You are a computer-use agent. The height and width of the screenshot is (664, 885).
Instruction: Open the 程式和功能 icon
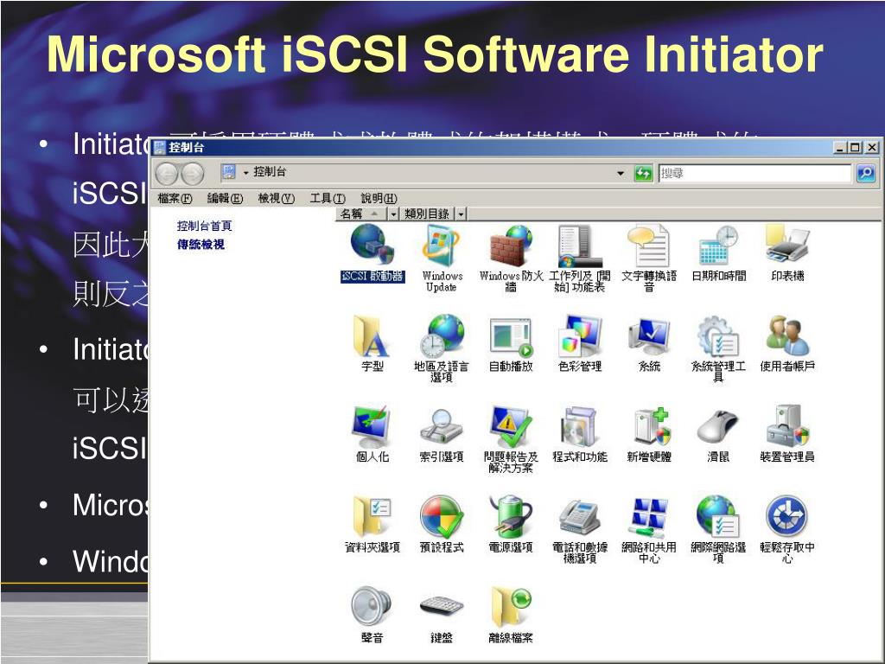click(x=580, y=434)
